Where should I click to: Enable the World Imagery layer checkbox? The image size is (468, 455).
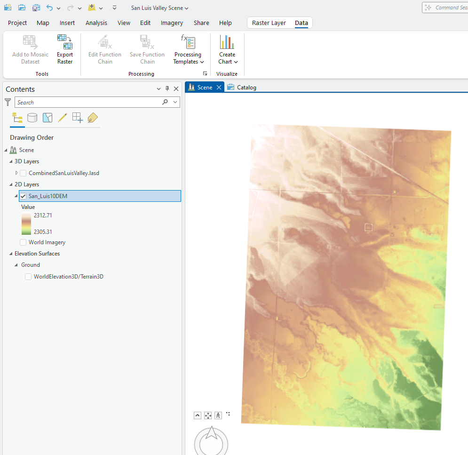23,242
